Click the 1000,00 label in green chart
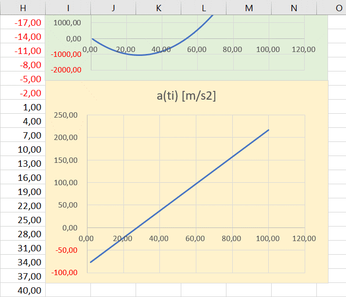The height and width of the screenshot is (297, 346). [x=68, y=23]
